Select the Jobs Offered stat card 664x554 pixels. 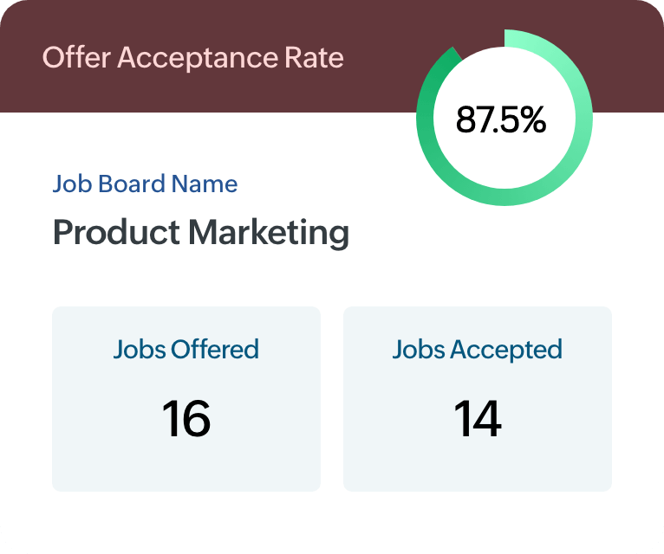(186, 399)
